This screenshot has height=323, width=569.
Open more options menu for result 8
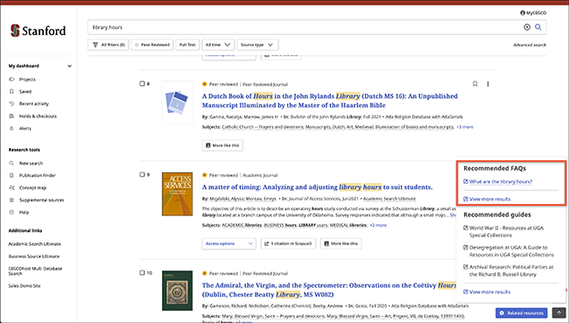tap(488, 84)
